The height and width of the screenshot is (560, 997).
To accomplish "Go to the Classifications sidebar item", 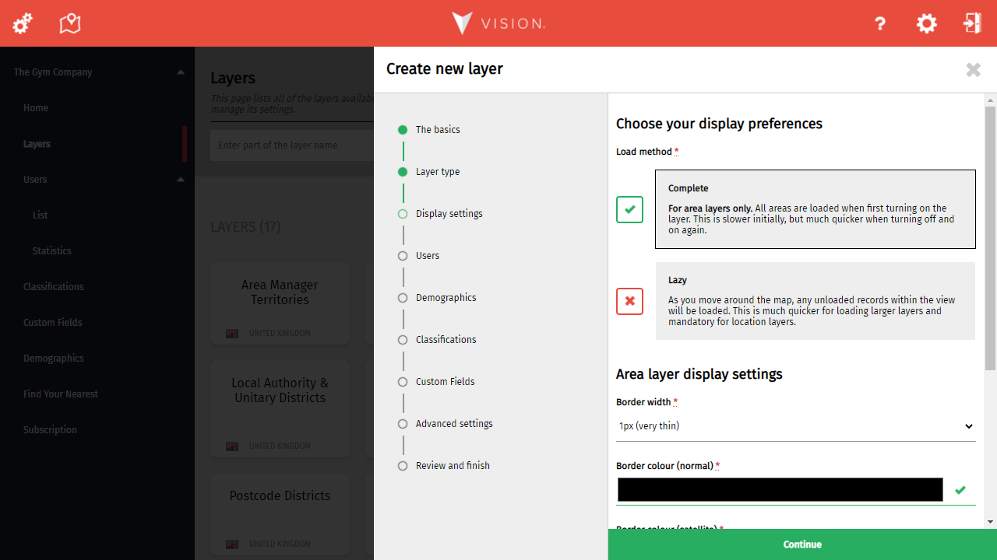I will click(54, 287).
